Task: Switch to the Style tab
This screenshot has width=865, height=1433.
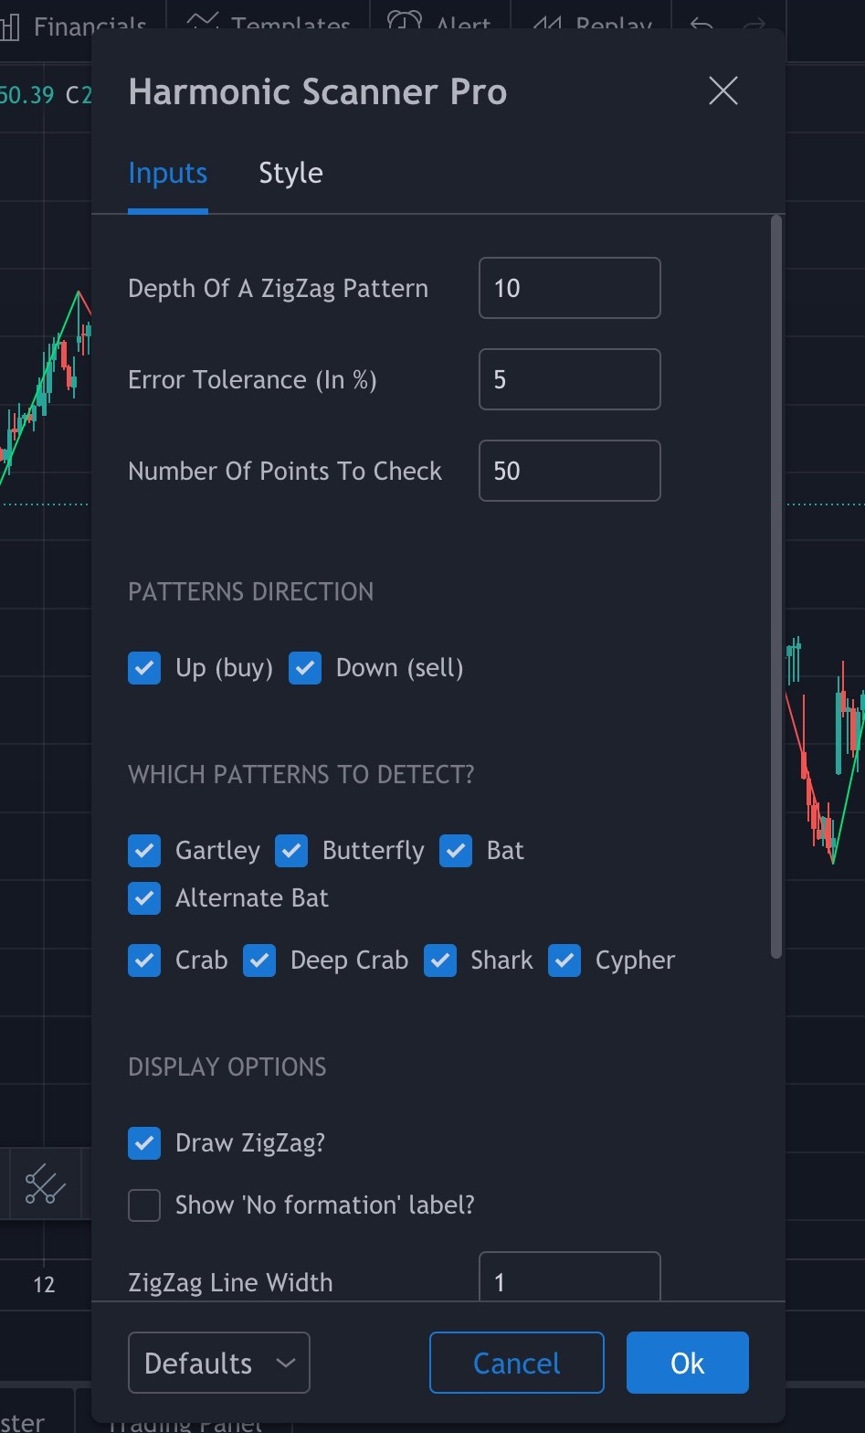Action: 290,174
